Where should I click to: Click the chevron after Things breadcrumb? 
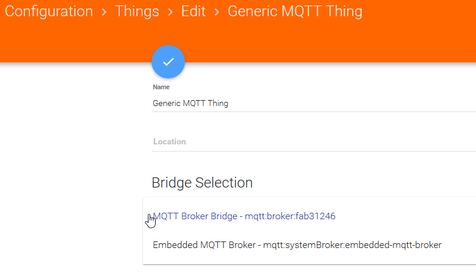tap(171, 12)
